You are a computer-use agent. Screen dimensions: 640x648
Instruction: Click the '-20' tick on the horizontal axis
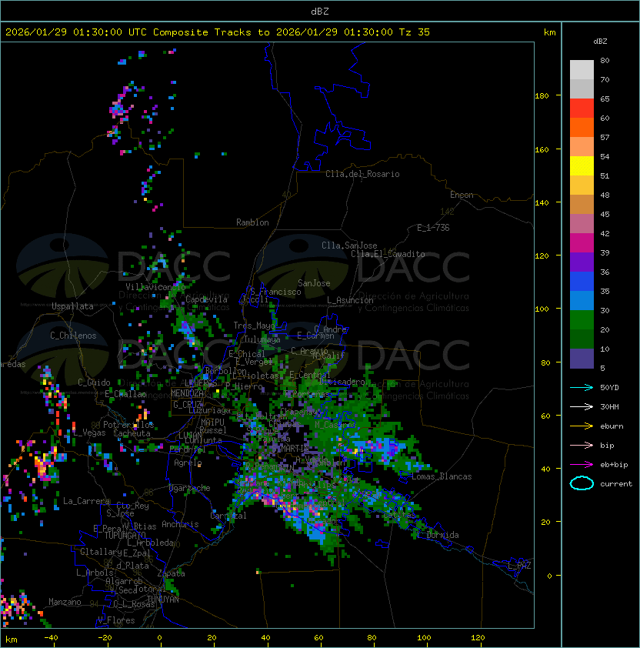[x=105, y=638]
